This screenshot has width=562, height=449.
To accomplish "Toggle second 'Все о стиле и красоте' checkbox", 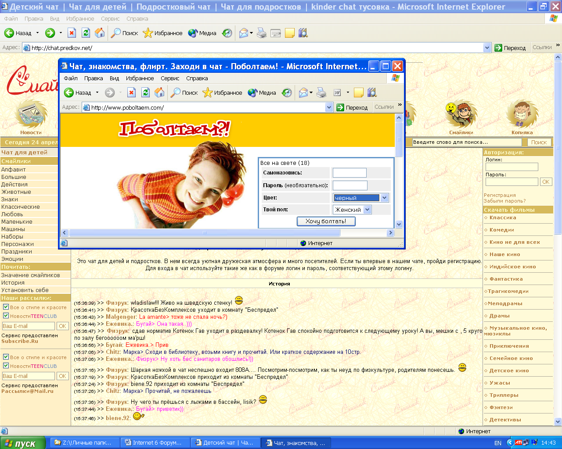I will (x=6, y=357).
